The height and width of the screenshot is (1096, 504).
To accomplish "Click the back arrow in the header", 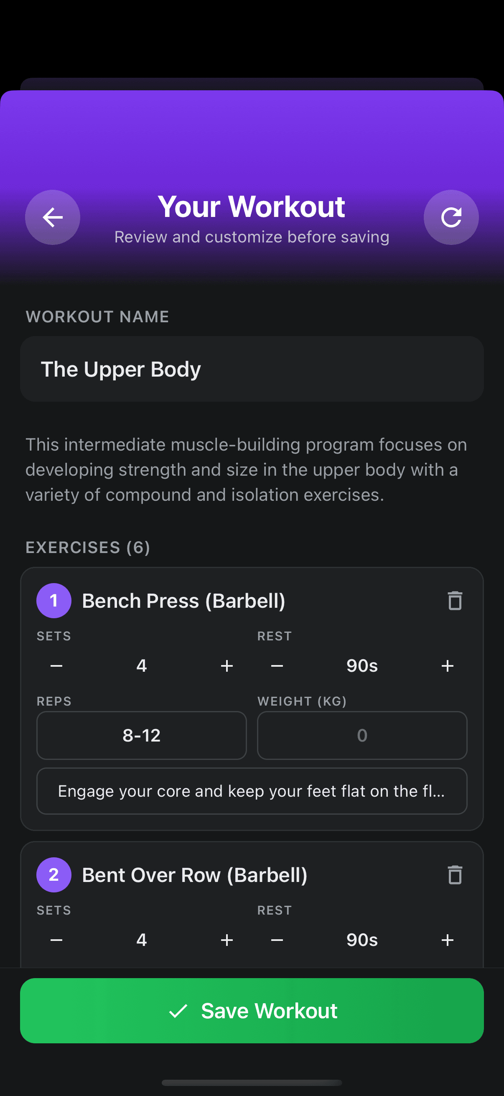I will click(52, 217).
